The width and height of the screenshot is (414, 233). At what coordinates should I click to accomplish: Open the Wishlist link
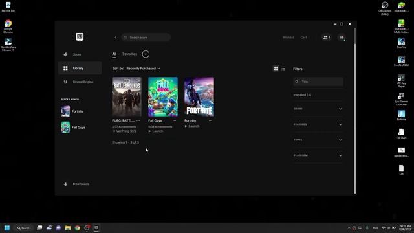point(288,38)
